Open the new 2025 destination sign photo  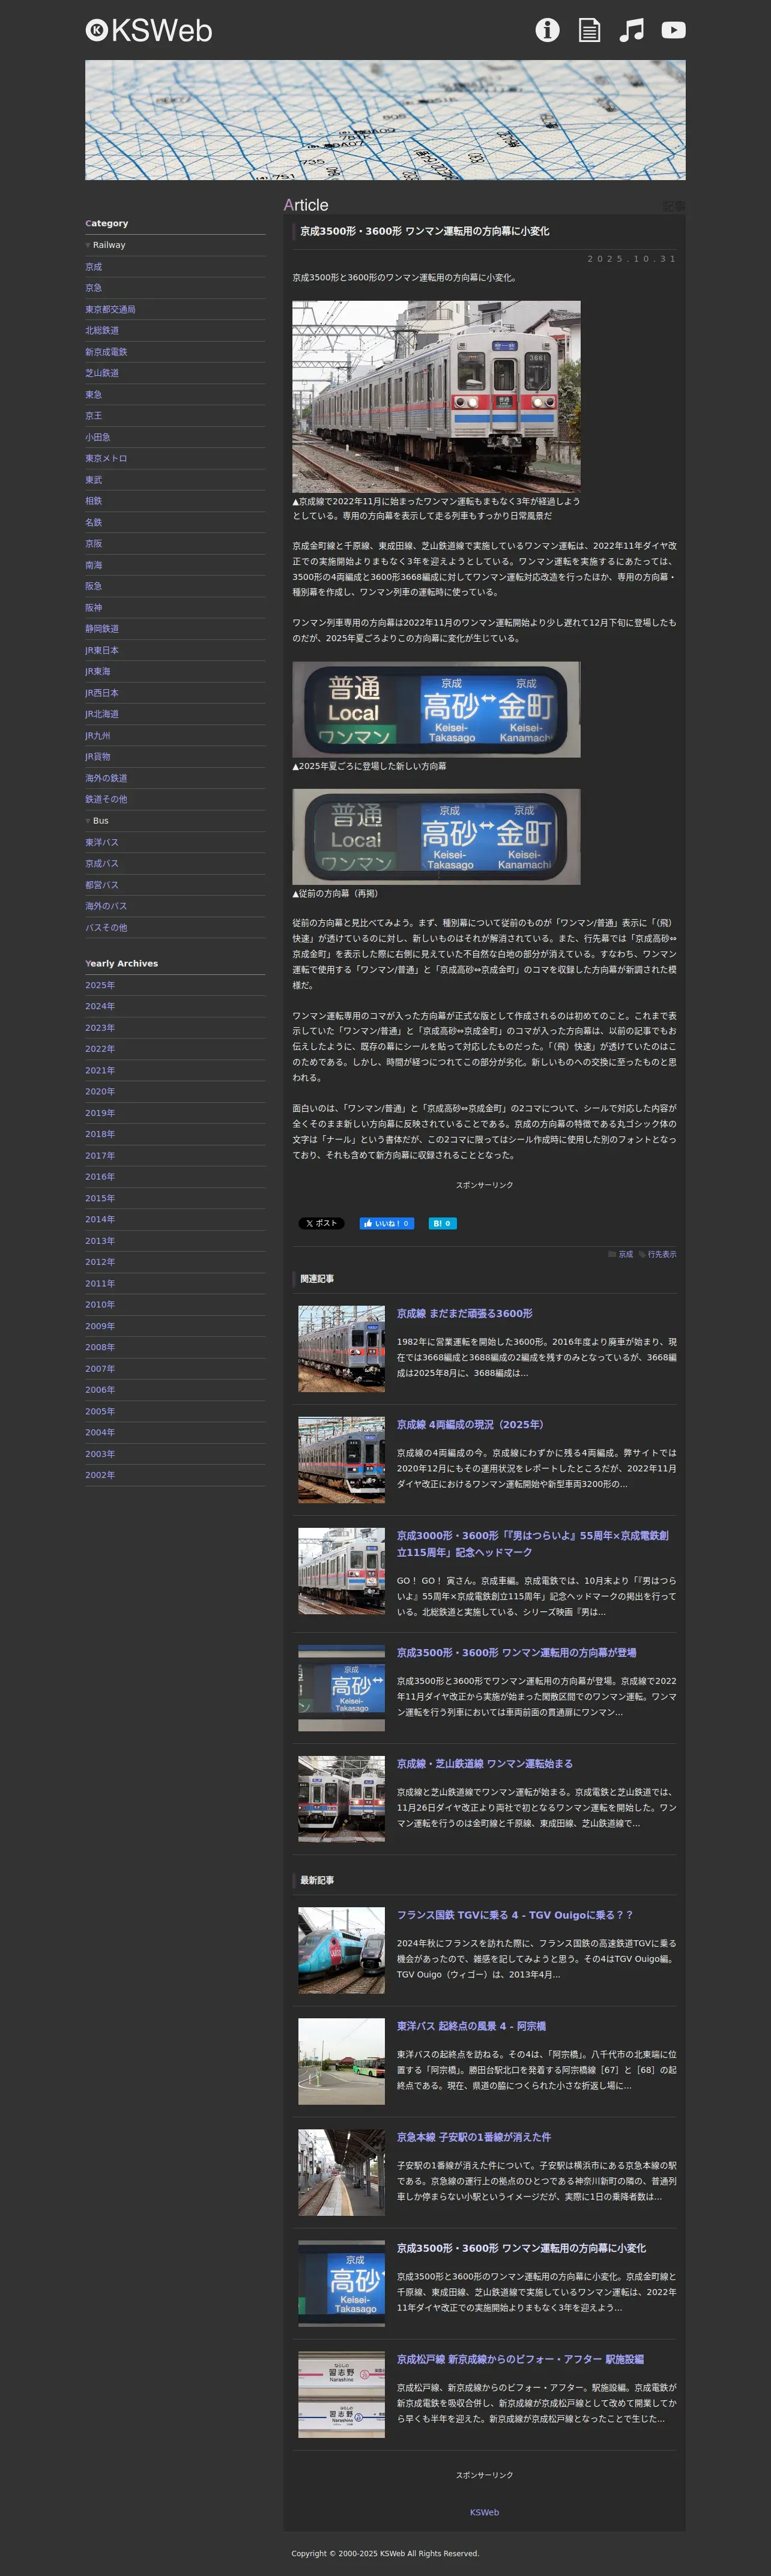(436, 709)
